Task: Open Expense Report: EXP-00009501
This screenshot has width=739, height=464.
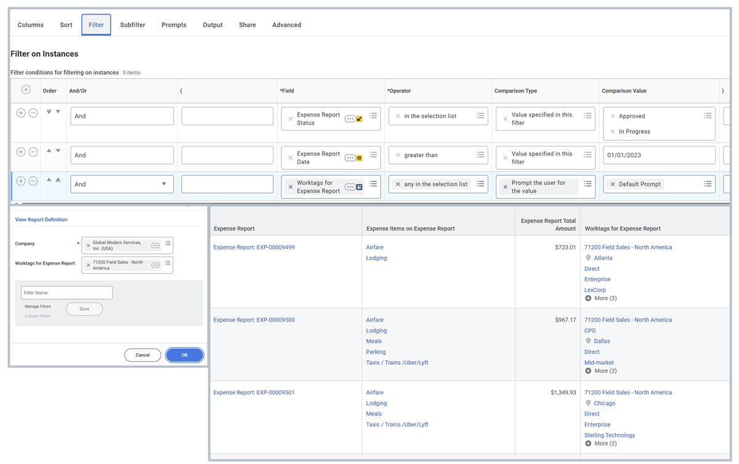Action: pos(254,393)
